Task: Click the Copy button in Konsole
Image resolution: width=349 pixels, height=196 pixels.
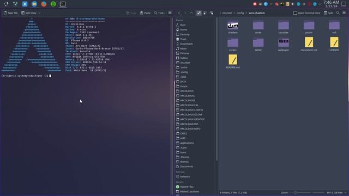Action: 131,13
